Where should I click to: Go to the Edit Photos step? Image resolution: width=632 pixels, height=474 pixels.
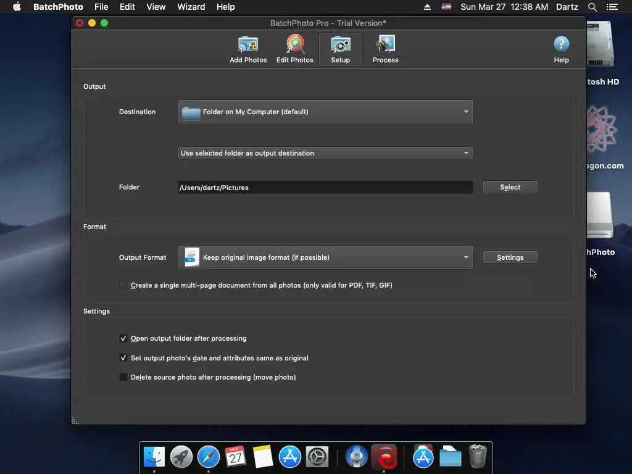(294, 49)
